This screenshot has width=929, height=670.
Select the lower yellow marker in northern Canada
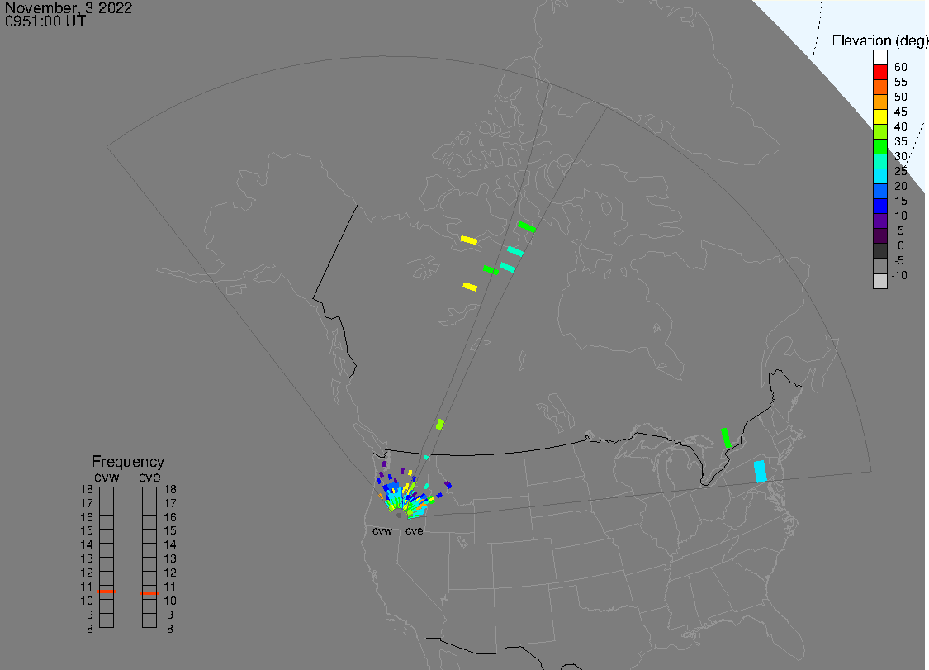click(470, 287)
